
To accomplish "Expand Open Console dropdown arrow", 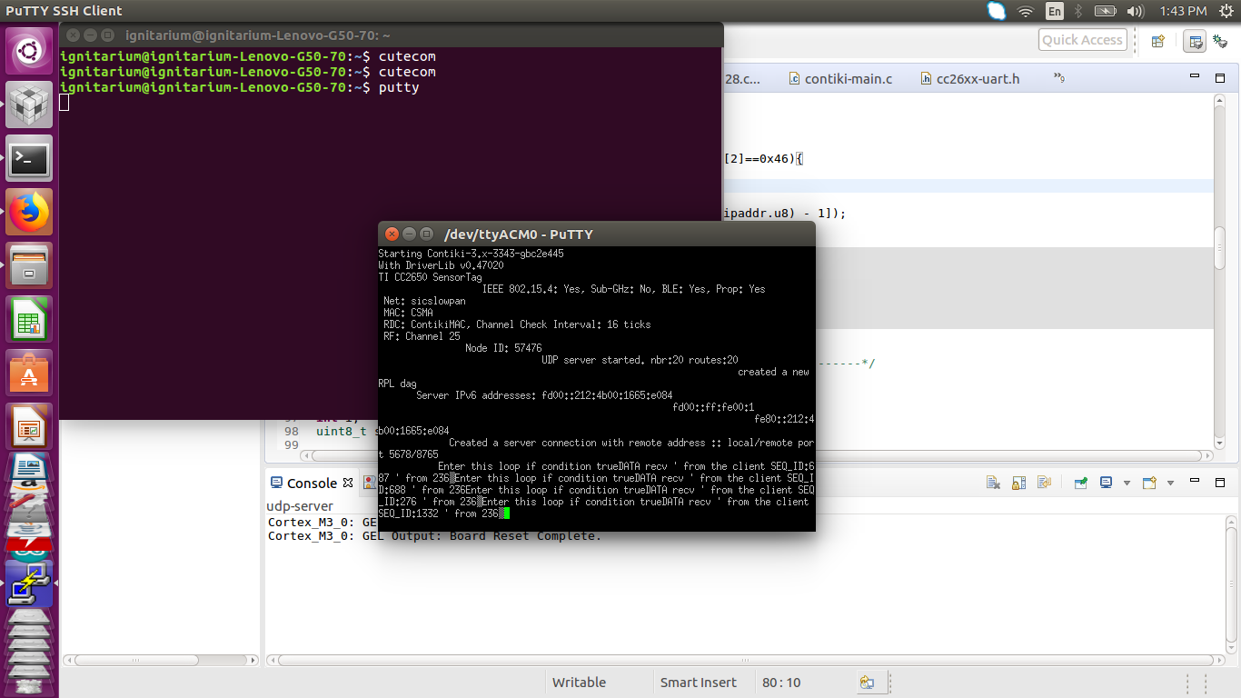I will pos(1170,484).
